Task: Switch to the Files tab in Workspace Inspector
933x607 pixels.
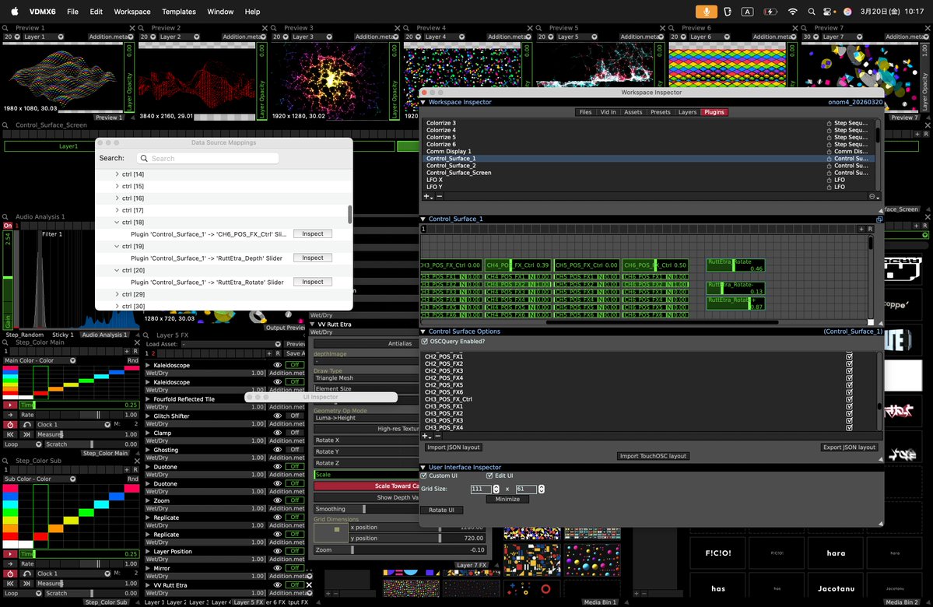Action: point(585,112)
